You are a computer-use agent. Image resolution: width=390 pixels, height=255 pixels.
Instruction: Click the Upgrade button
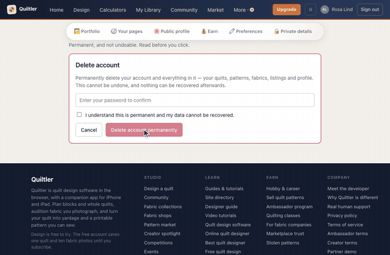click(x=286, y=10)
